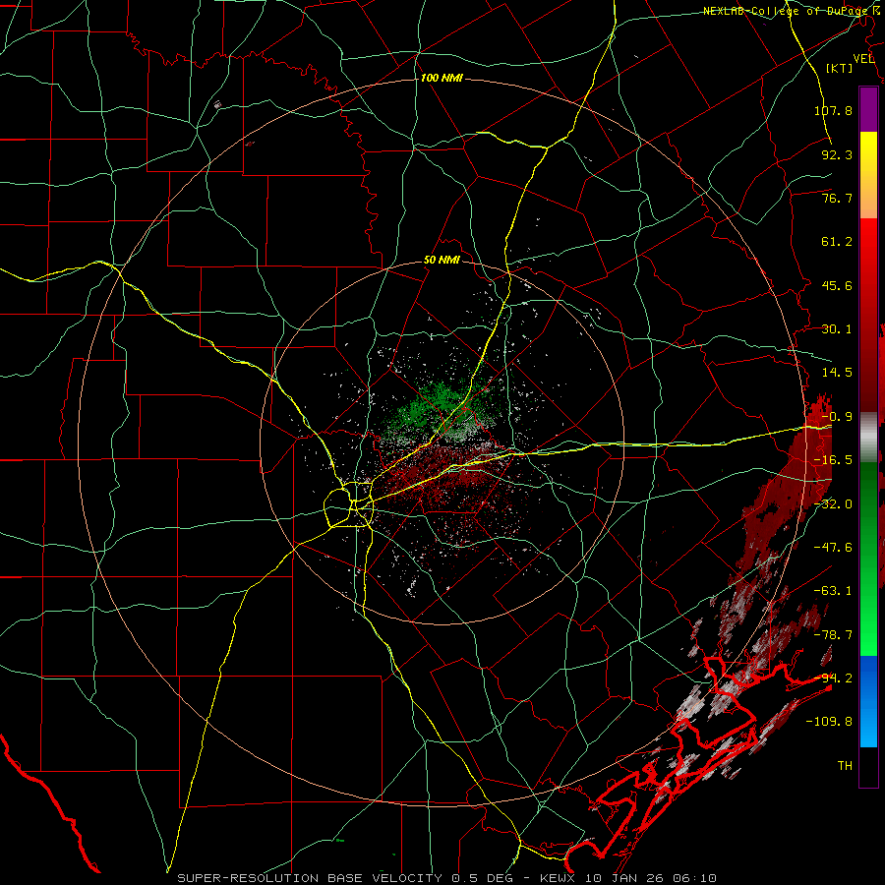The height and width of the screenshot is (885, 885).
Task: Click the "TH" threshold label
Action: tap(845, 765)
